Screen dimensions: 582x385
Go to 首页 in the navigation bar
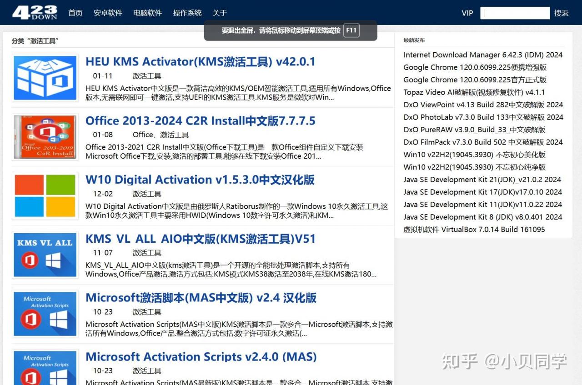coord(75,13)
